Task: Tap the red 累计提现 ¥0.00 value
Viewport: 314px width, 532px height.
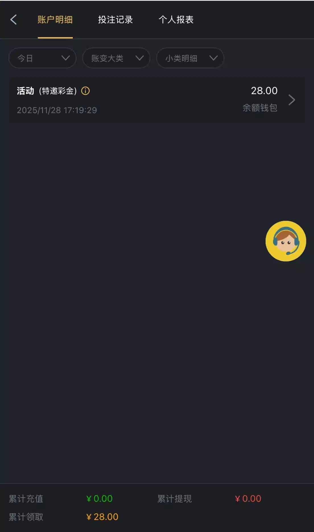Action: click(x=248, y=498)
